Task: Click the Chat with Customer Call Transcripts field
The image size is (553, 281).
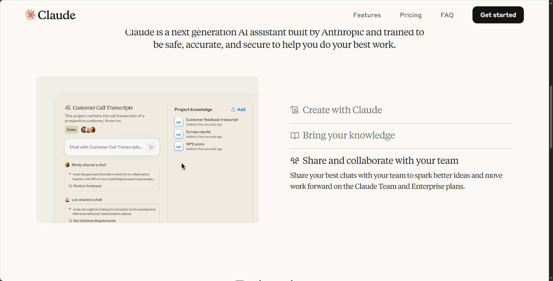Action: tap(112, 147)
